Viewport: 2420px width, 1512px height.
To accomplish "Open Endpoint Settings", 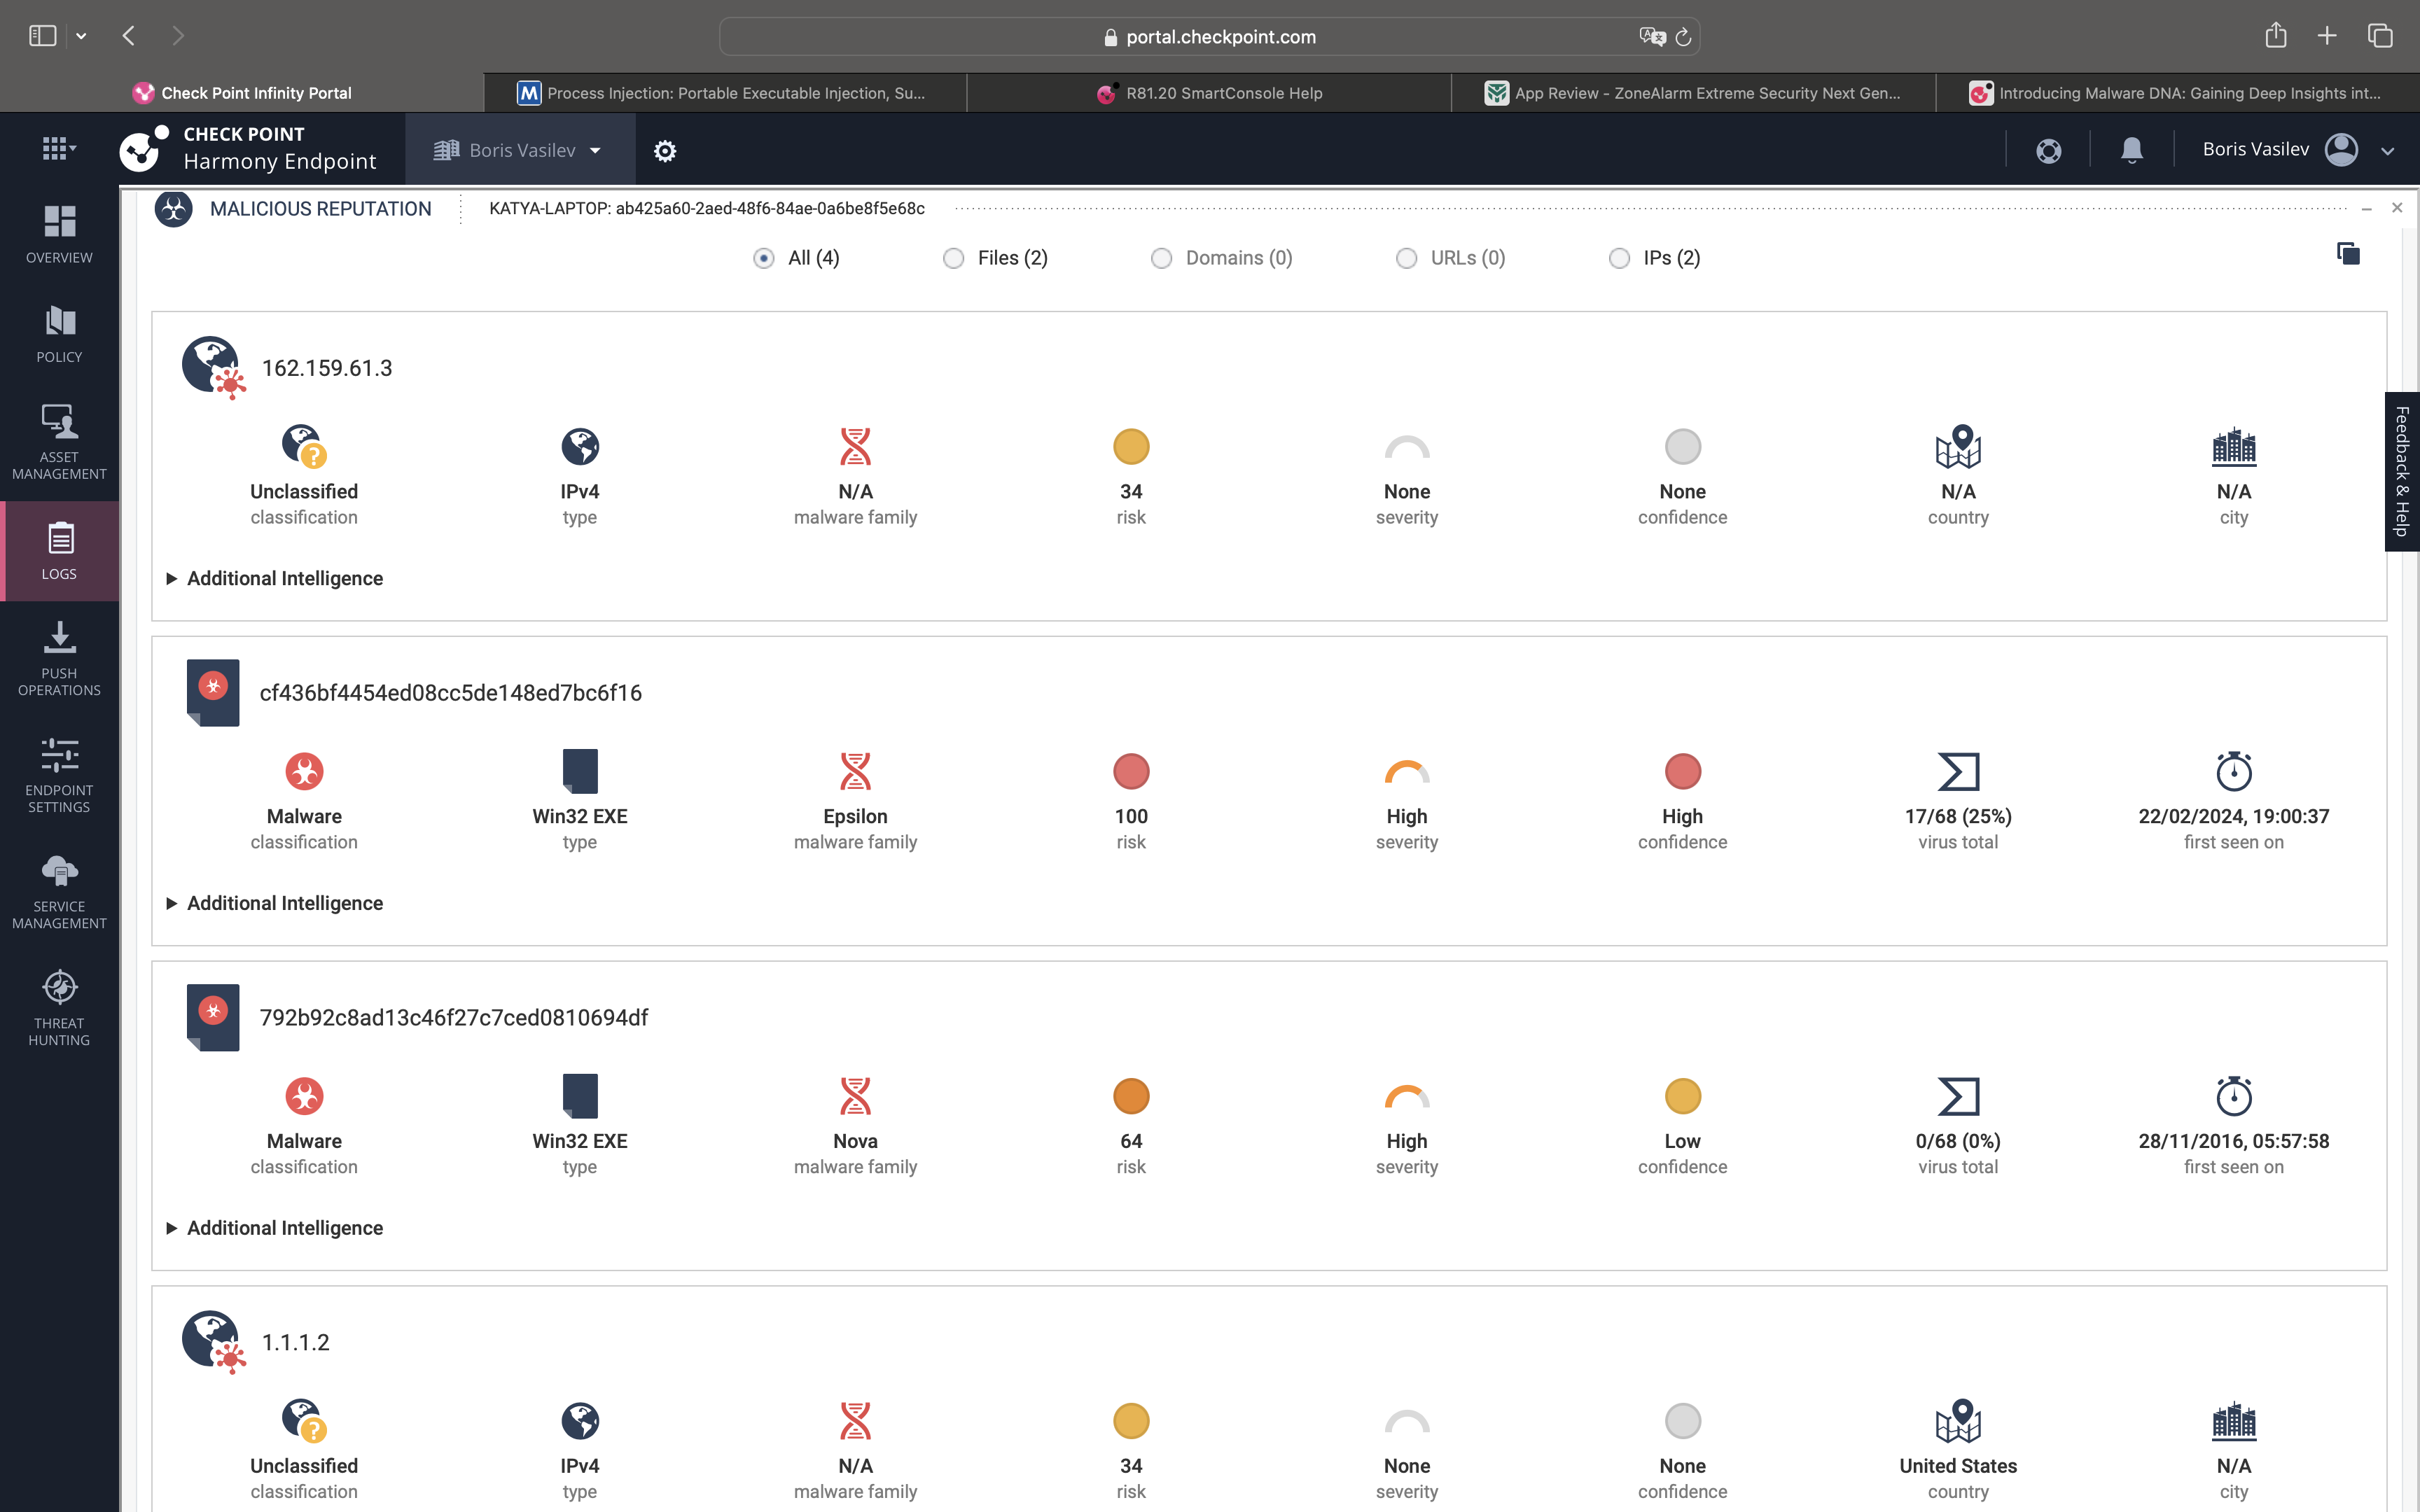I will click(59, 775).
